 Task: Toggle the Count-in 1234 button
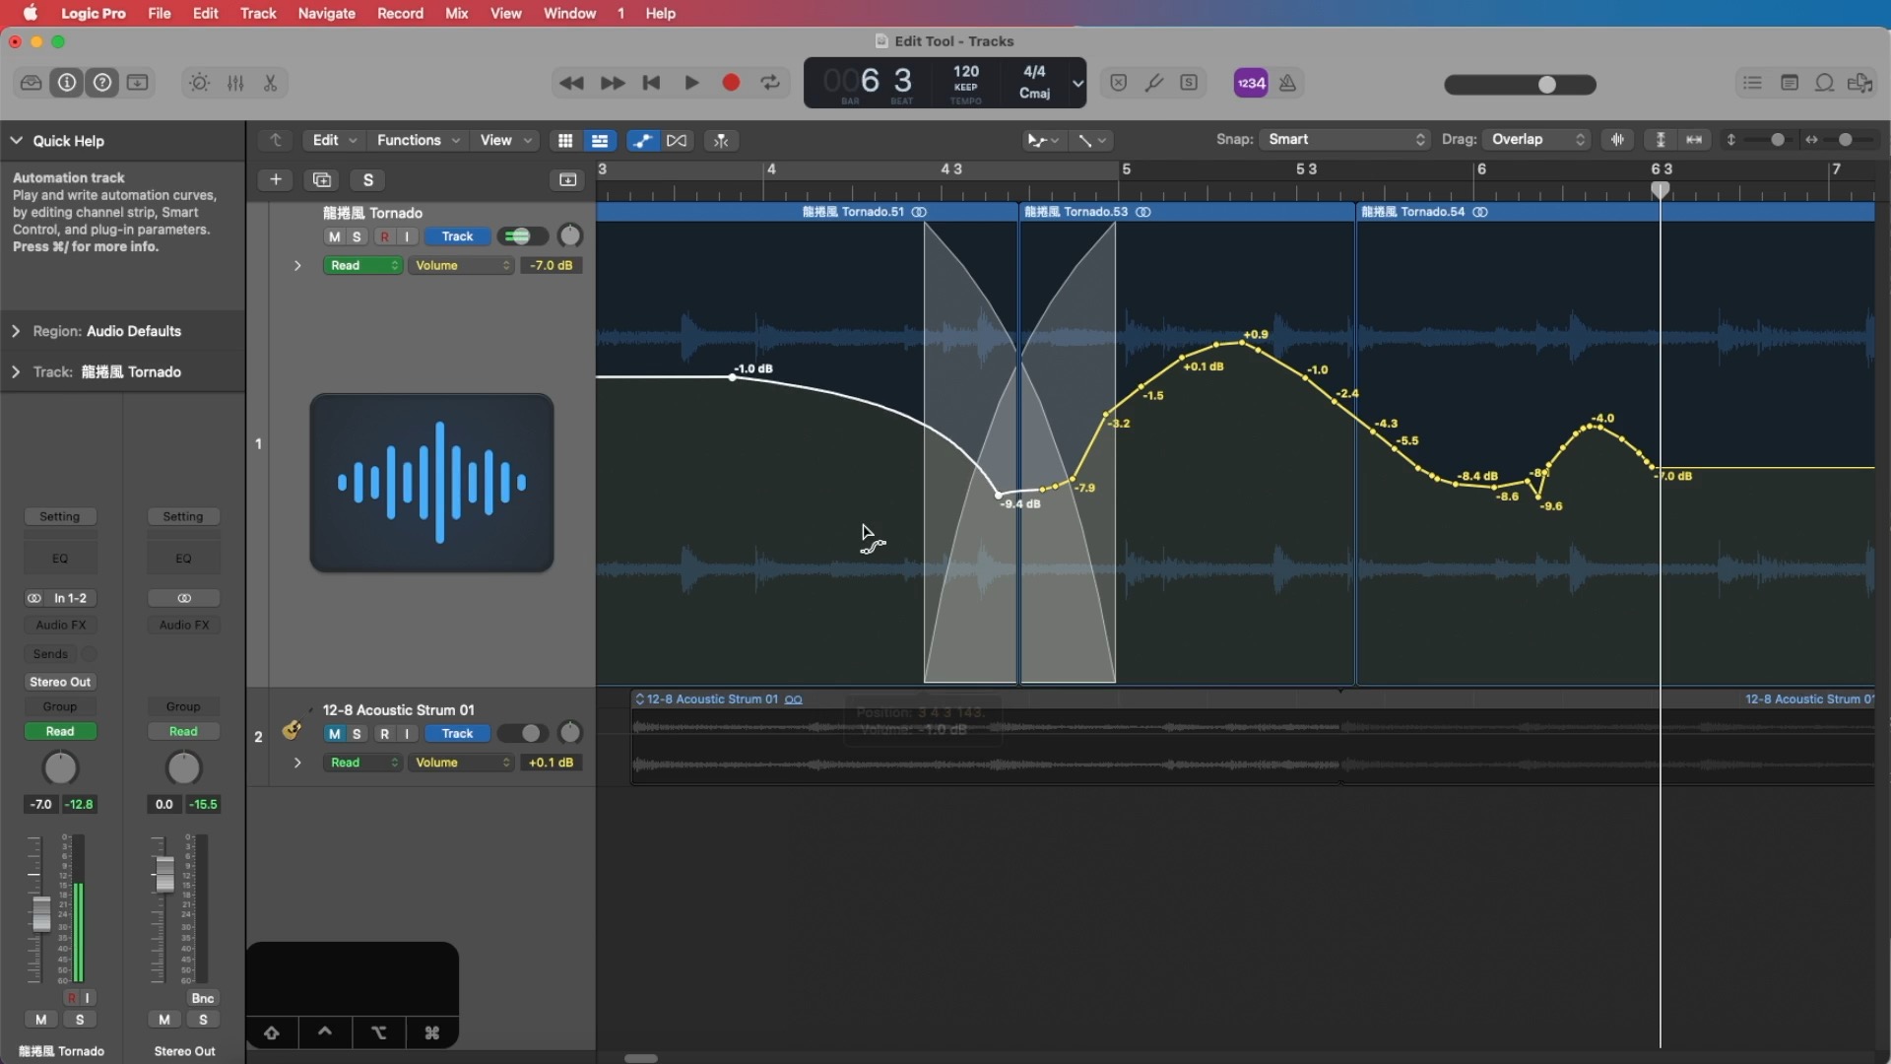pyautogui.click(x=1251, y=84)
